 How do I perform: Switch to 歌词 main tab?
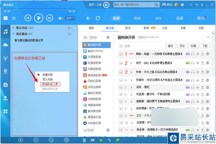point(201,18)
